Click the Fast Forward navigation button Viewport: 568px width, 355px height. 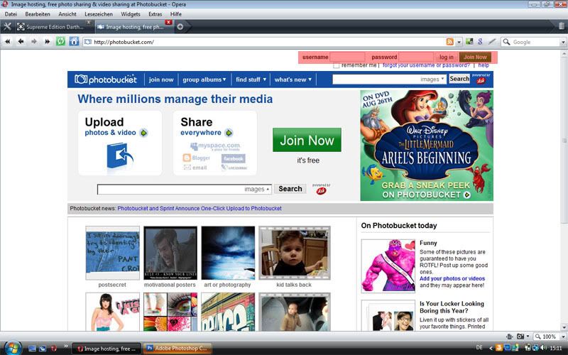47,42
